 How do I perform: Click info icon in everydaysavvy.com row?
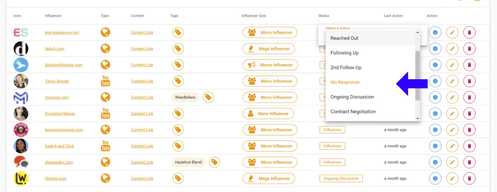[x=435, y=32]
